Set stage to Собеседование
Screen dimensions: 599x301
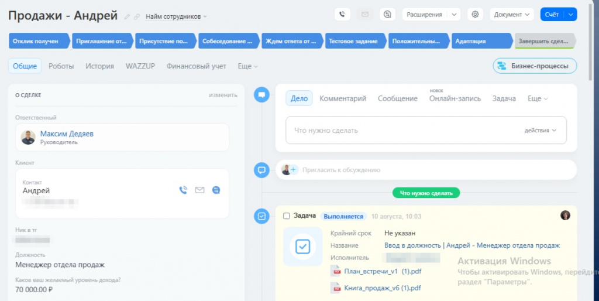click(x=229, y=41)
